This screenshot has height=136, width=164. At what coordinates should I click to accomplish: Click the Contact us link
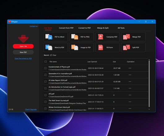coord(34,26)
